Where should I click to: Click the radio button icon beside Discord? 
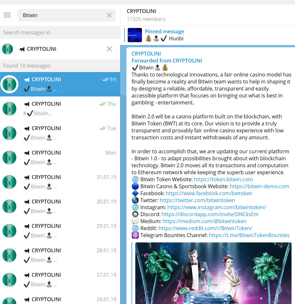(x=135, y=214)
